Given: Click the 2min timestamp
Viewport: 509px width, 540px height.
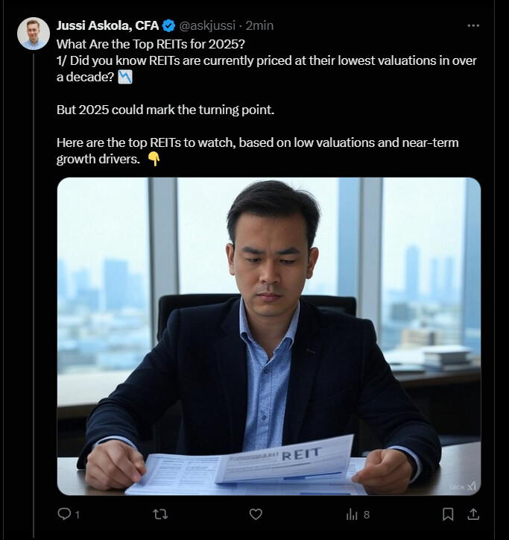Looking at the screenshot, I should (x=260, y=25).
